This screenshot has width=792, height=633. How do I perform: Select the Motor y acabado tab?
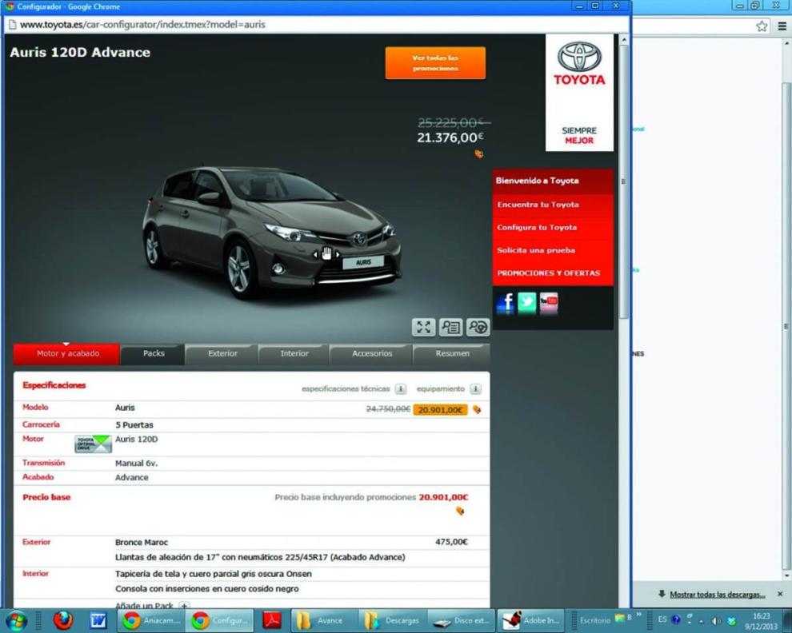pyautogui.click(x=67, y=354)
